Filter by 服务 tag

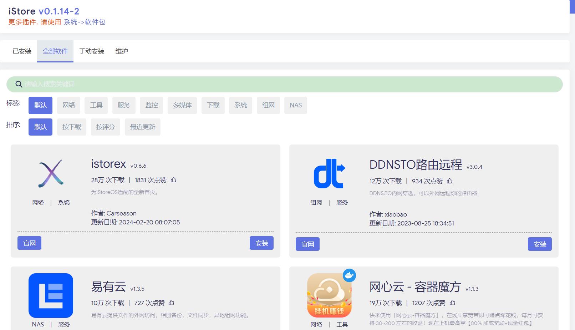point(124,105)
